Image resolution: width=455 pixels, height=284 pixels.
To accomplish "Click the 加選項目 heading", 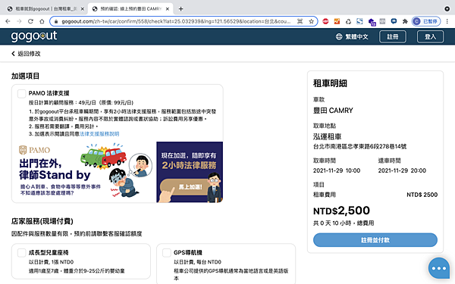I will click(25, 76).
